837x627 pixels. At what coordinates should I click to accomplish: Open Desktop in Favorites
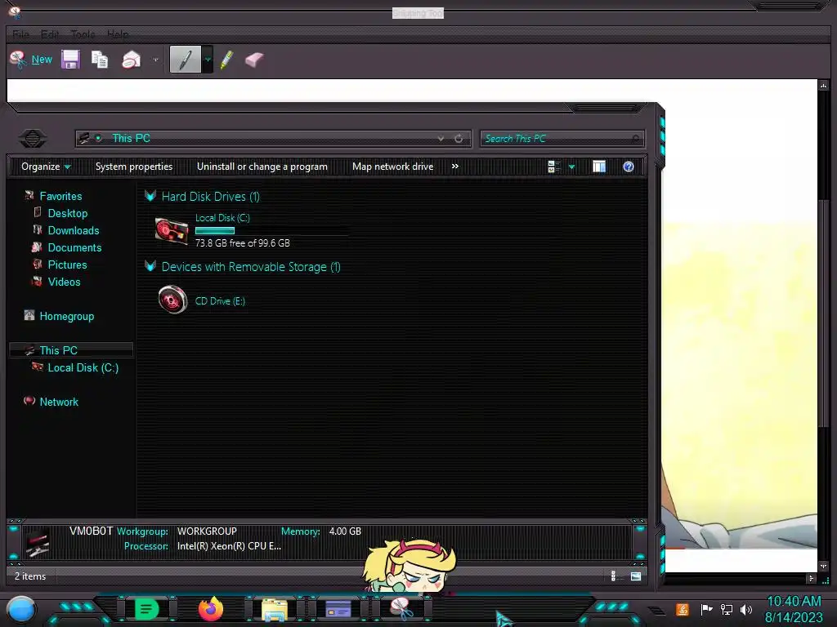[67, 213]
